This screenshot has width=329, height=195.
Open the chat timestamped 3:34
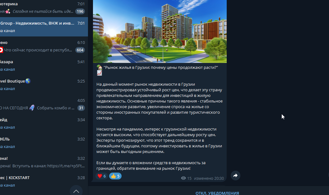(44, 124)
